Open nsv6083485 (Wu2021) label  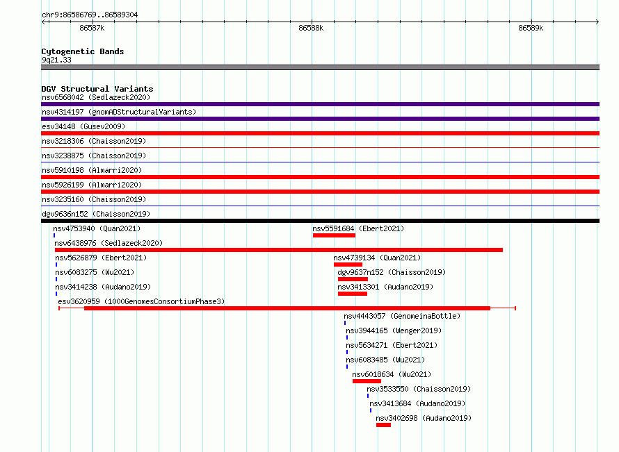(x=385, y=360)
